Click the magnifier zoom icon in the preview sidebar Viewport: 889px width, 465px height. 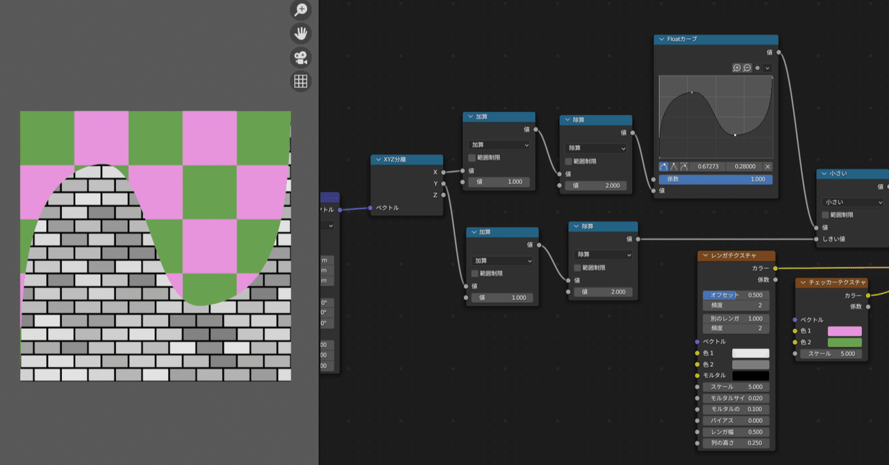299,10
